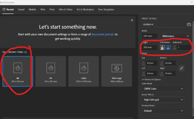Click the Bottom bleed 0 mm field
This screenshot has height=119, width=194.
[170, 63]
